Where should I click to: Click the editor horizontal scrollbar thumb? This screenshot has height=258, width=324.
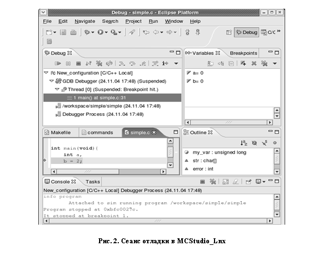[x=88, y=172]
